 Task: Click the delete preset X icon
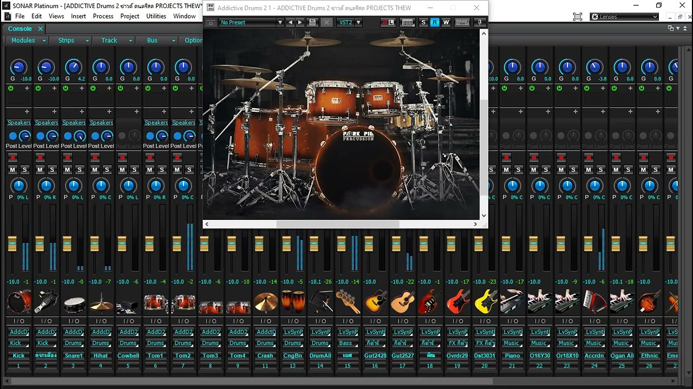tap(326, 22)
